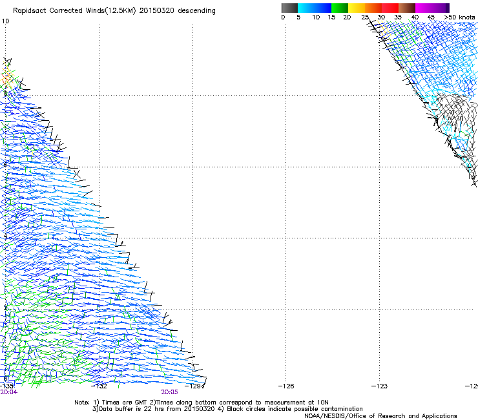478x420 pixels.
Task: Click the '45' legend scale label
Action: click(431, 17)
